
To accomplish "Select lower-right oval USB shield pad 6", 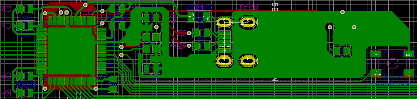I will [248, 61].
